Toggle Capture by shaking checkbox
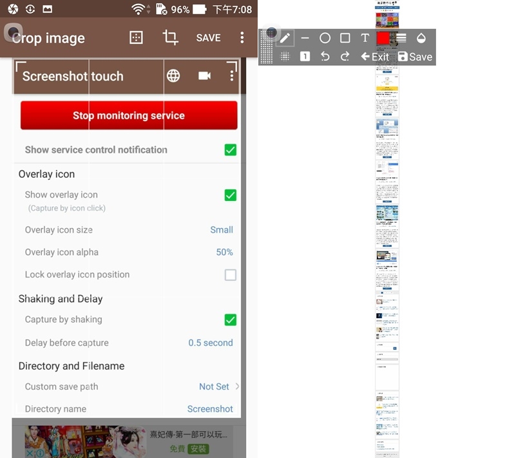Image resolution: width=516 pixels, height=458 pixels. 231,320
